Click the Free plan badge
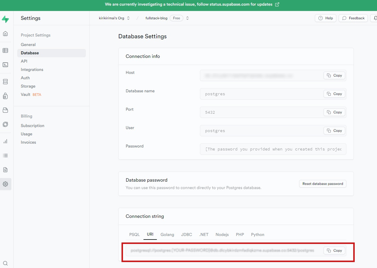This screenshot has height=268, width=377. 176,18
